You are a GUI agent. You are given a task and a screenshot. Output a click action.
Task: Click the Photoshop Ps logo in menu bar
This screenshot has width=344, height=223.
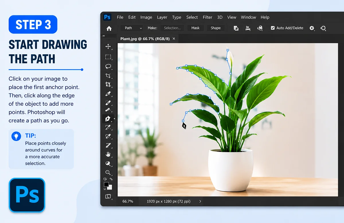[107, 17]
